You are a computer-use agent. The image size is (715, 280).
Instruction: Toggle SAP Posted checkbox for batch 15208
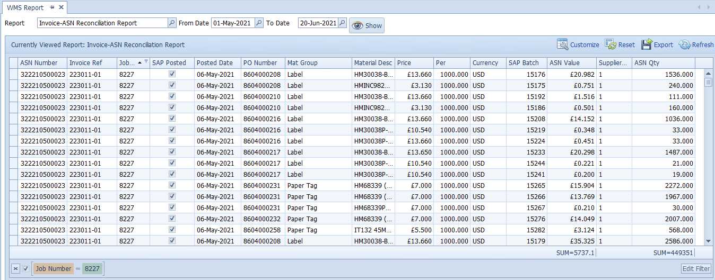172,119
